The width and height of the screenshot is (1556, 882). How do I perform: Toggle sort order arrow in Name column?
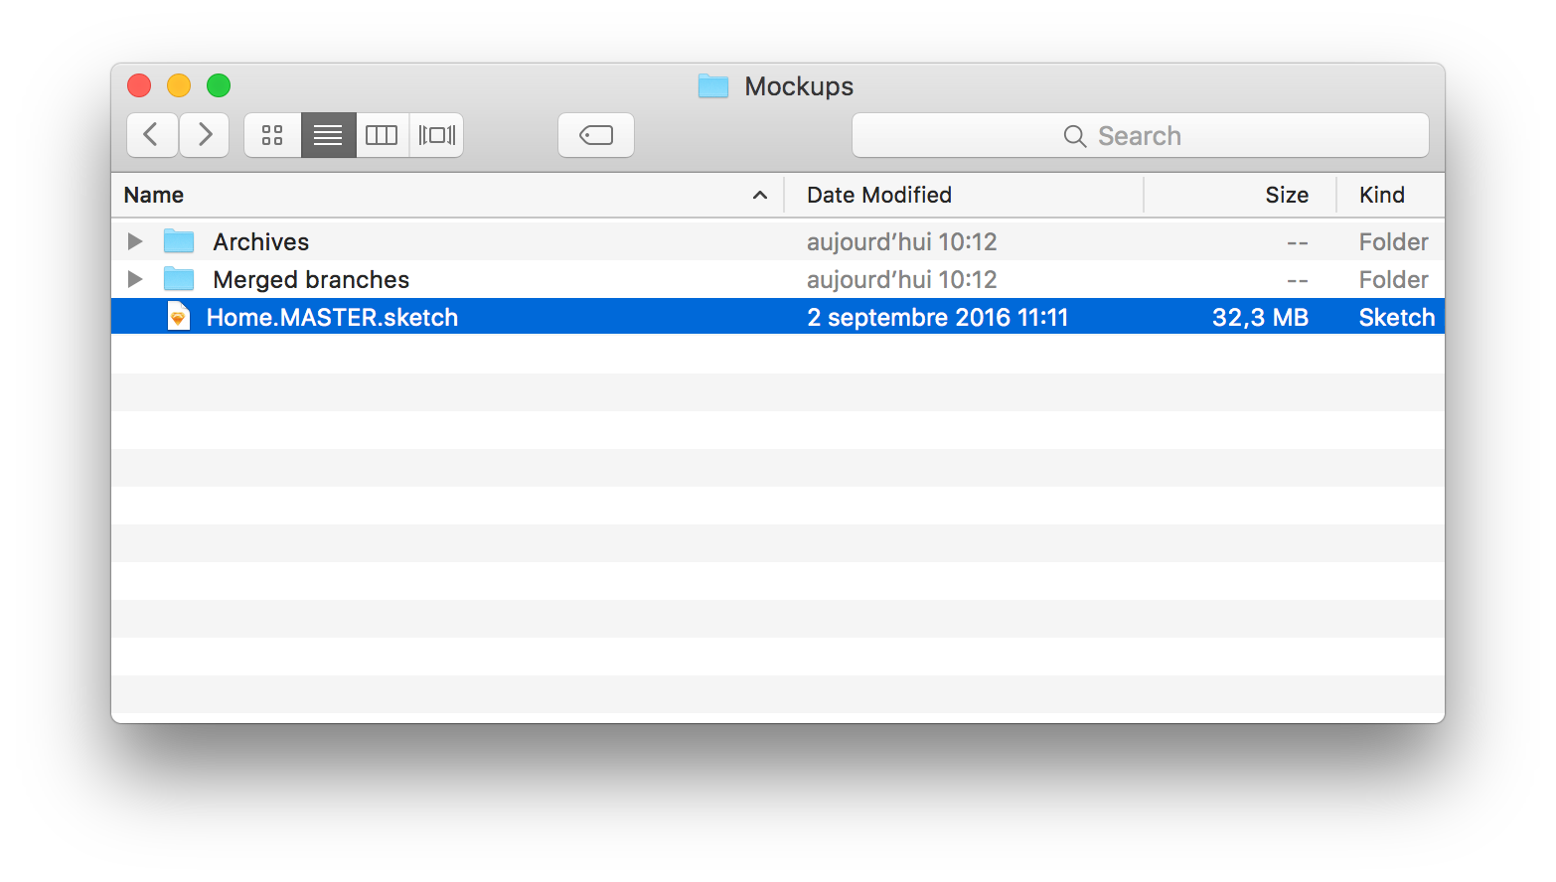click(760, 196)
